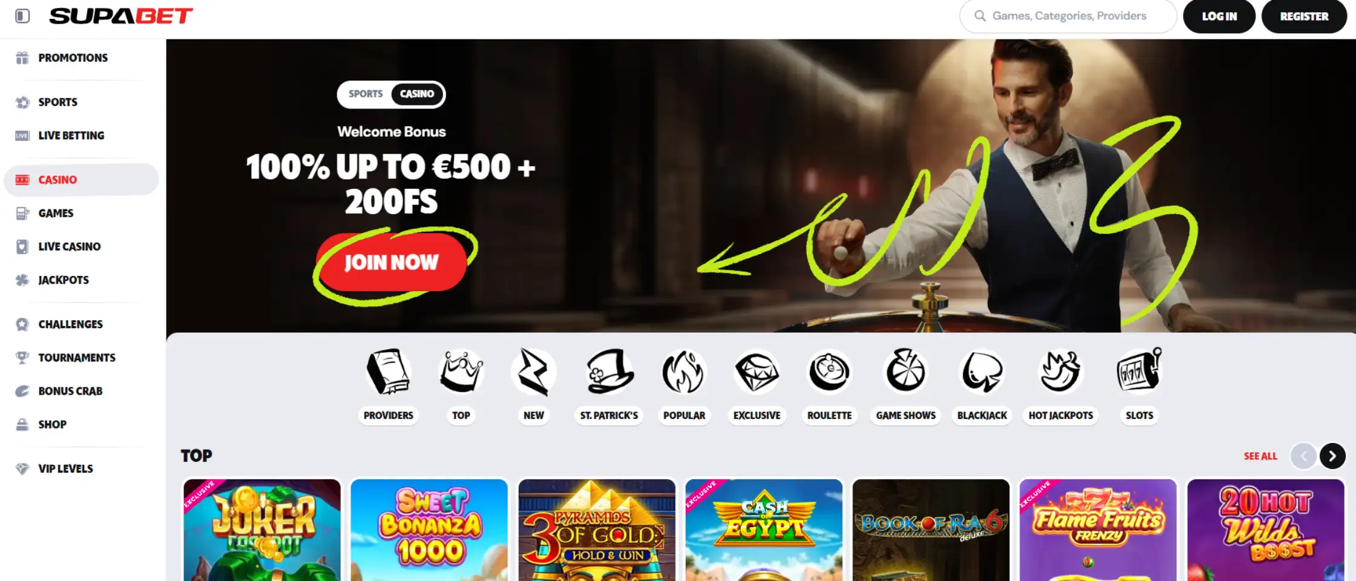Click See All link for Top games
Image resolution: width=1356 pixels, height=581 pixels.
click(1260, 456)
